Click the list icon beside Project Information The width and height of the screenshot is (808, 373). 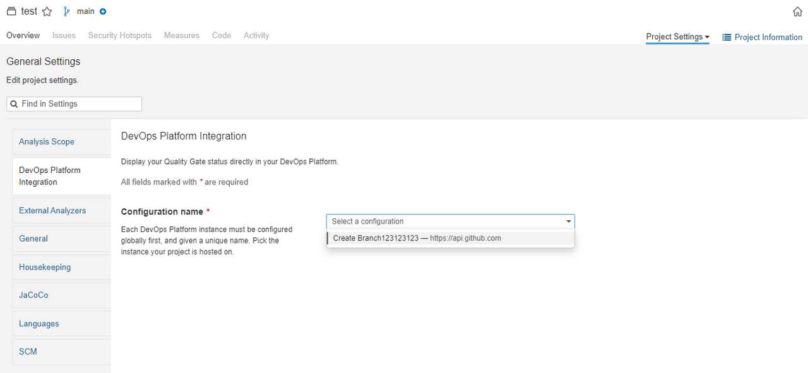[727, 37]
